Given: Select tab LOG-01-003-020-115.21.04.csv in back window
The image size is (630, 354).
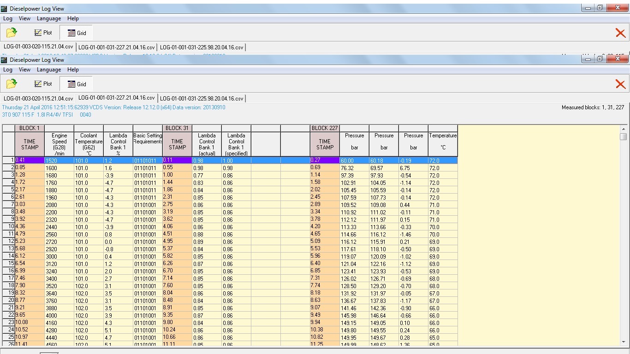Looking at the screenshot, I should coord(38,47).
